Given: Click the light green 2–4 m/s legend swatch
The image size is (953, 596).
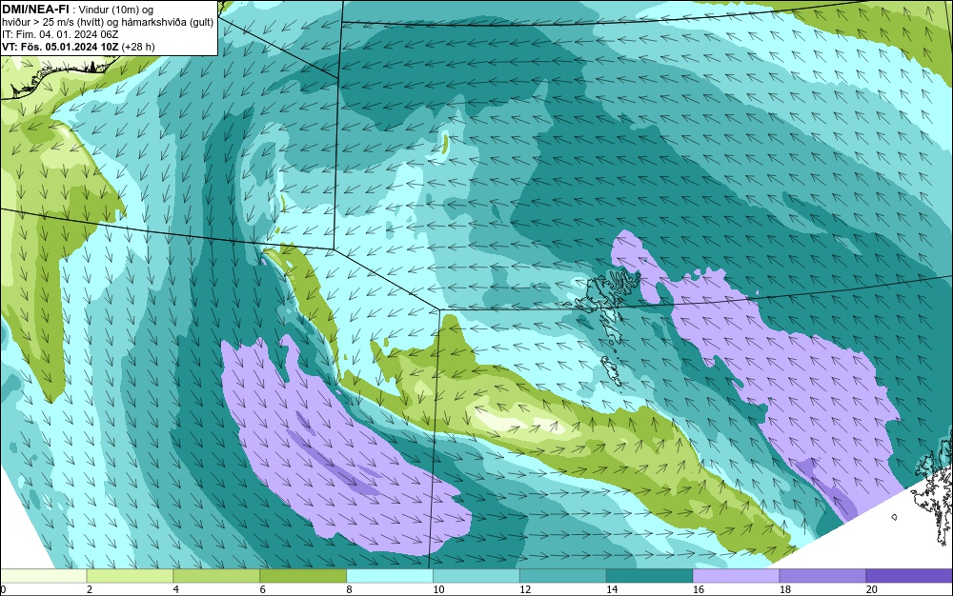Looking at the screenshot, I should (130, 575).
